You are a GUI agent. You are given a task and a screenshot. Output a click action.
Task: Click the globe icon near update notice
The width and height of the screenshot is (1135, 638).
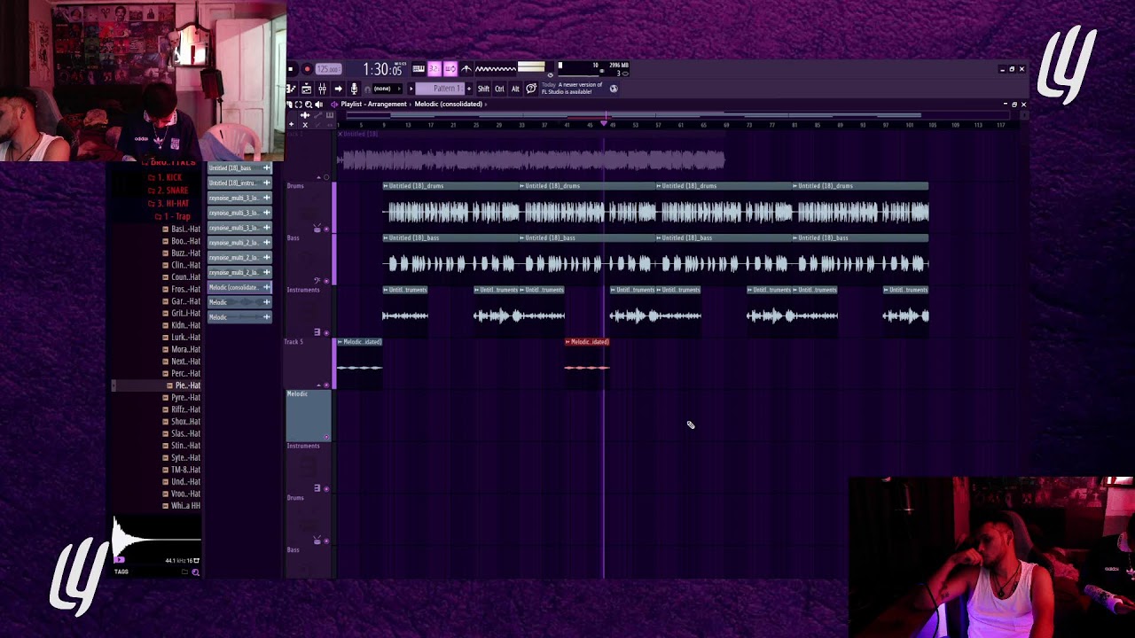[614, 89]
